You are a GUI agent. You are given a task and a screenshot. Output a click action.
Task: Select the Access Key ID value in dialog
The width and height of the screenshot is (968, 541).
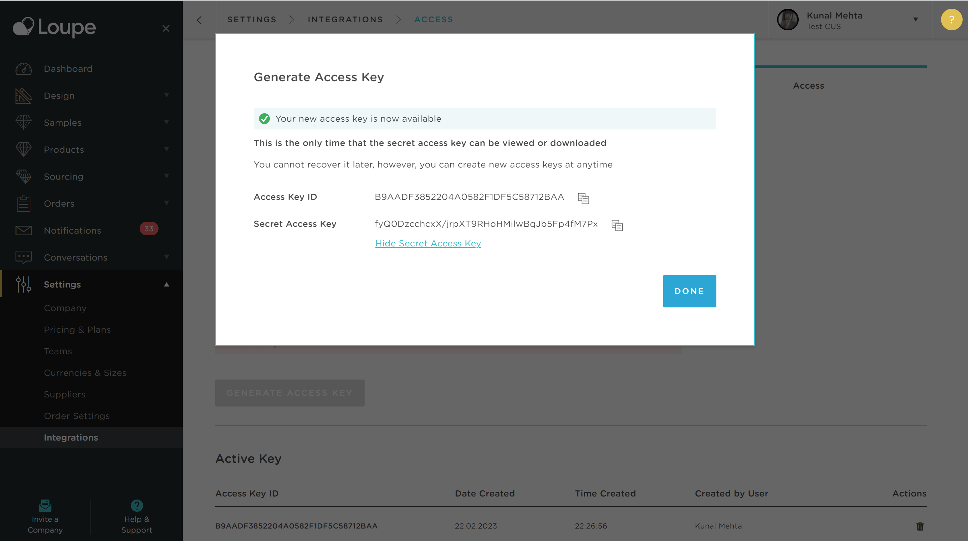[469, 197]
